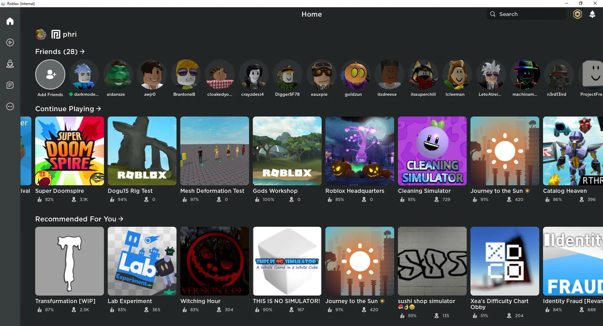Screen dimensions: 603x326
Task: Click the Super Doomspire title text
Action: [x=60, y=191]
